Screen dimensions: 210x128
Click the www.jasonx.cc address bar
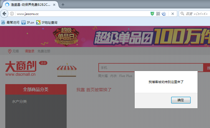(x=79, y=14)
